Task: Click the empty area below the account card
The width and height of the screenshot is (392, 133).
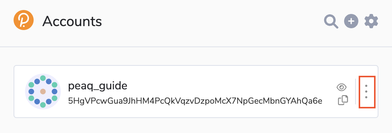Action: coord(196,125)
